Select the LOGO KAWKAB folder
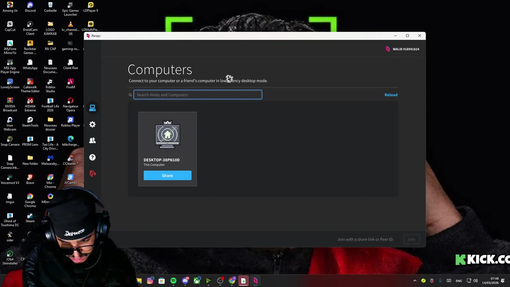The height and width of the screenshot is (287, 510). click(x=50, y=28)
